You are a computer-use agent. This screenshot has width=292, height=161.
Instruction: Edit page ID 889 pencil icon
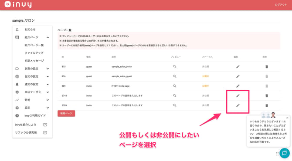click(x=238, y=86)
